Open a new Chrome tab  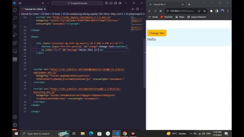(x=189, y=5)
